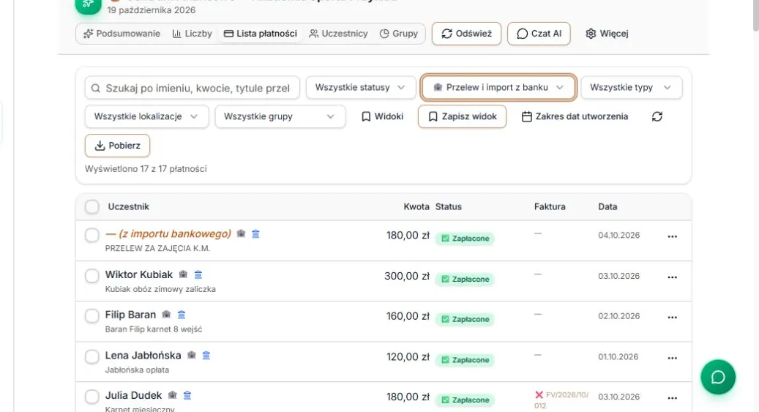Image resolution: width=759 pixels, height=412 pixels.
Task: Open the three-dot menu for Lena Jabłońska
Action: 673,359
